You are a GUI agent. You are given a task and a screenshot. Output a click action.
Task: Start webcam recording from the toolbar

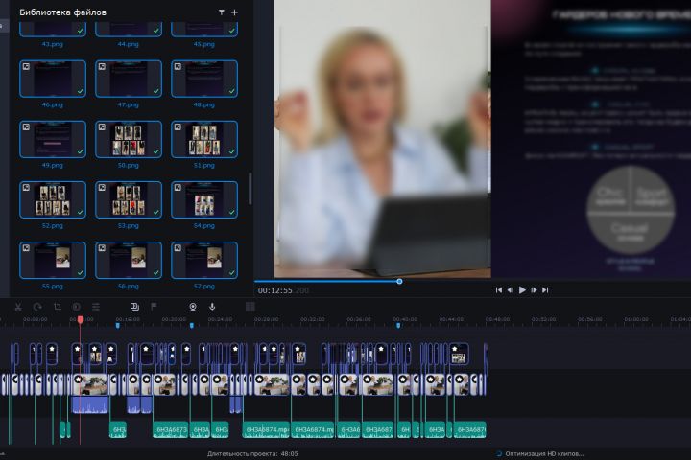tap(193, 307)
